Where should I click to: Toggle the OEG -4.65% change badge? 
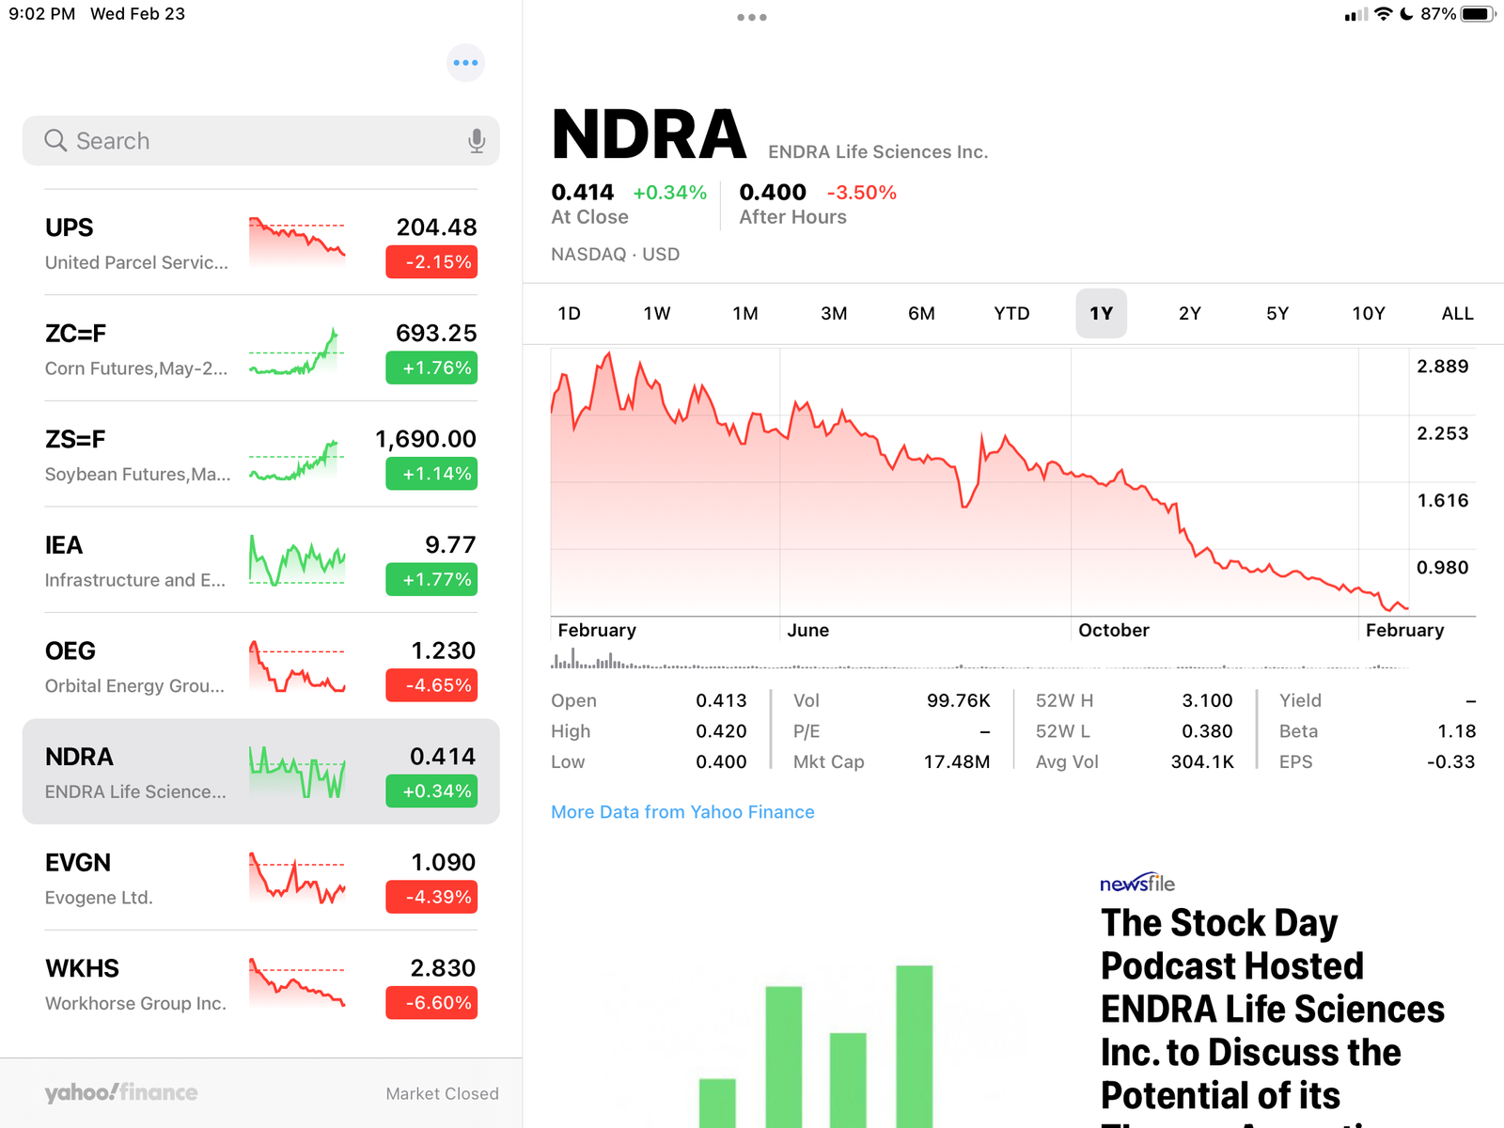pyautogui.click(x=431, y=685)
